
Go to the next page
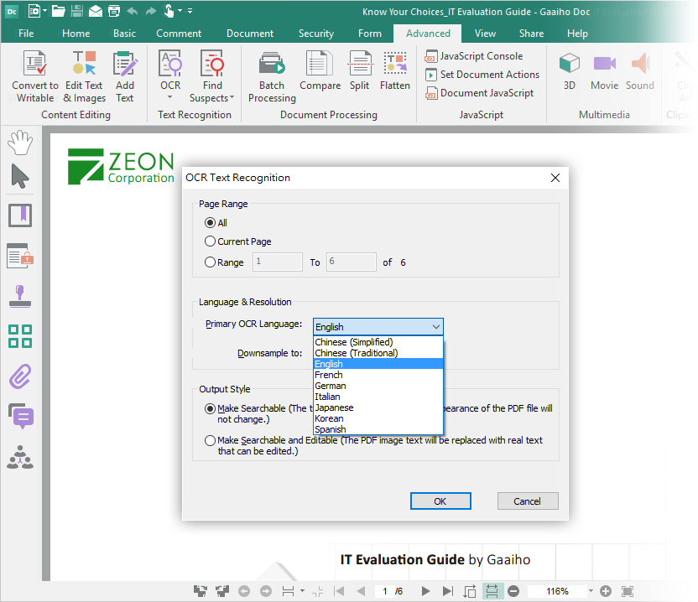tap(425, 591)
